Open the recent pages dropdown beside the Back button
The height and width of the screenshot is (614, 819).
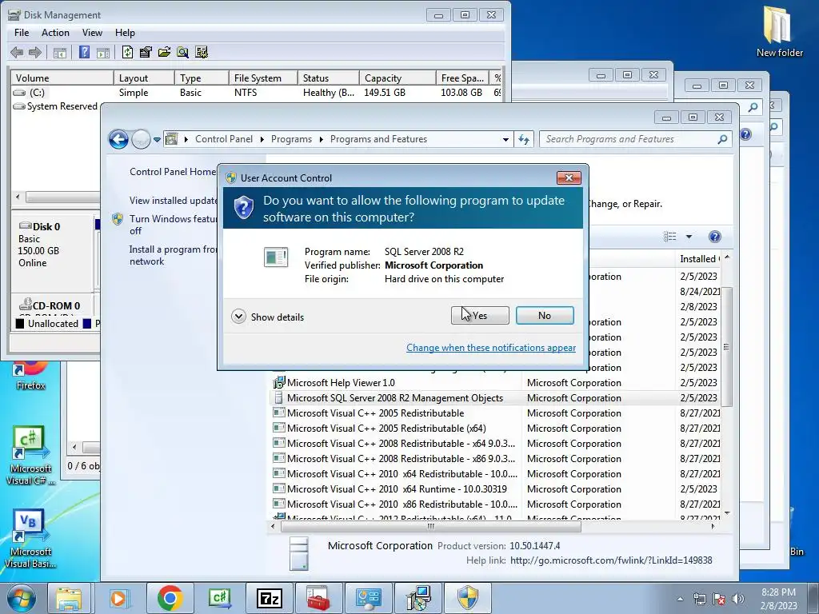[x=157, y=140]
